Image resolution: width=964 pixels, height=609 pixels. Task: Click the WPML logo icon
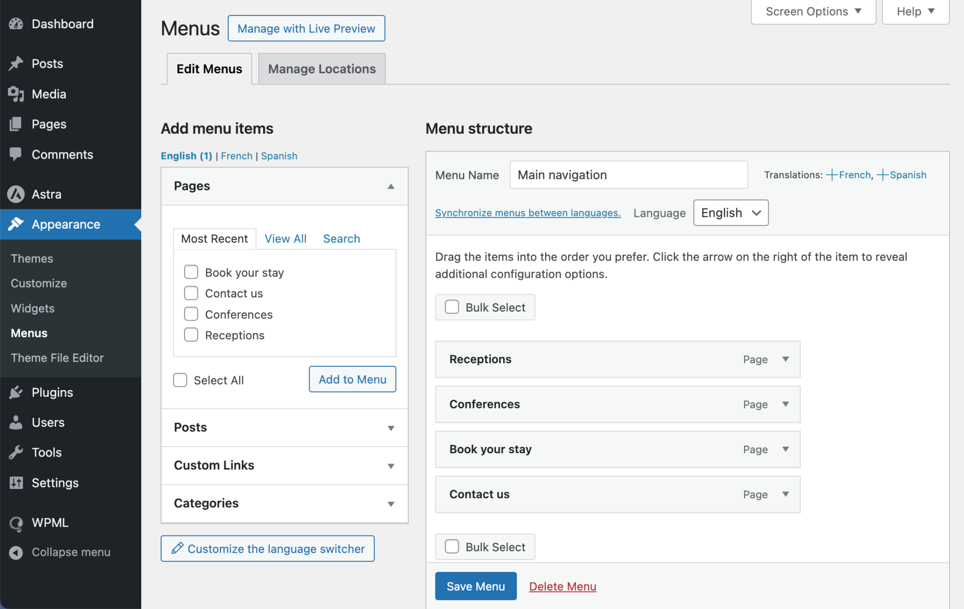coord(16,523)
